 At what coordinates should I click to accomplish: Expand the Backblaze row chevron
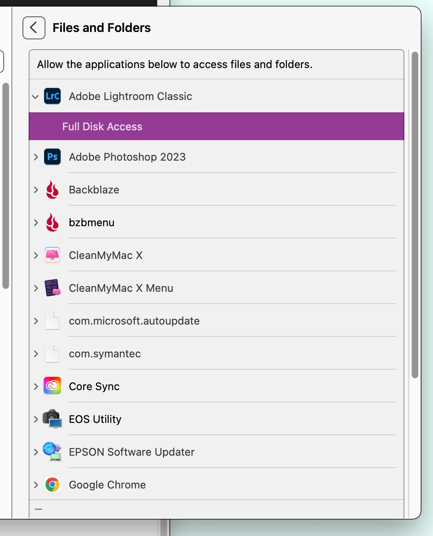click(36, 190)
